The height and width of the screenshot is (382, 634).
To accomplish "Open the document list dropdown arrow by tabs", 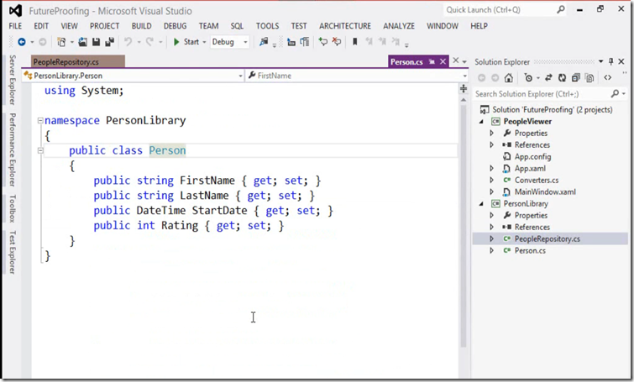I will tap(464, 62).
